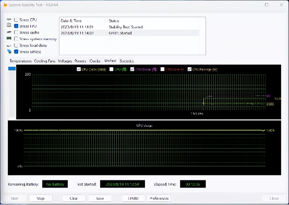Viewport: 289px width, 205px height.
Task: Click the GPU monitor icon beside Stress GPU
Action: click(9, 52)
